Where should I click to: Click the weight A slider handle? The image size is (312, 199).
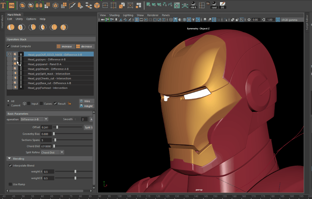[75, 172]
